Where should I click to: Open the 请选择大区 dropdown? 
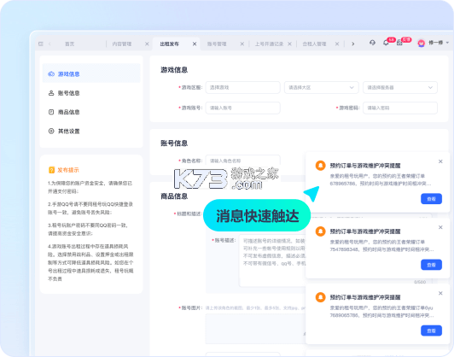pos(322,87)
